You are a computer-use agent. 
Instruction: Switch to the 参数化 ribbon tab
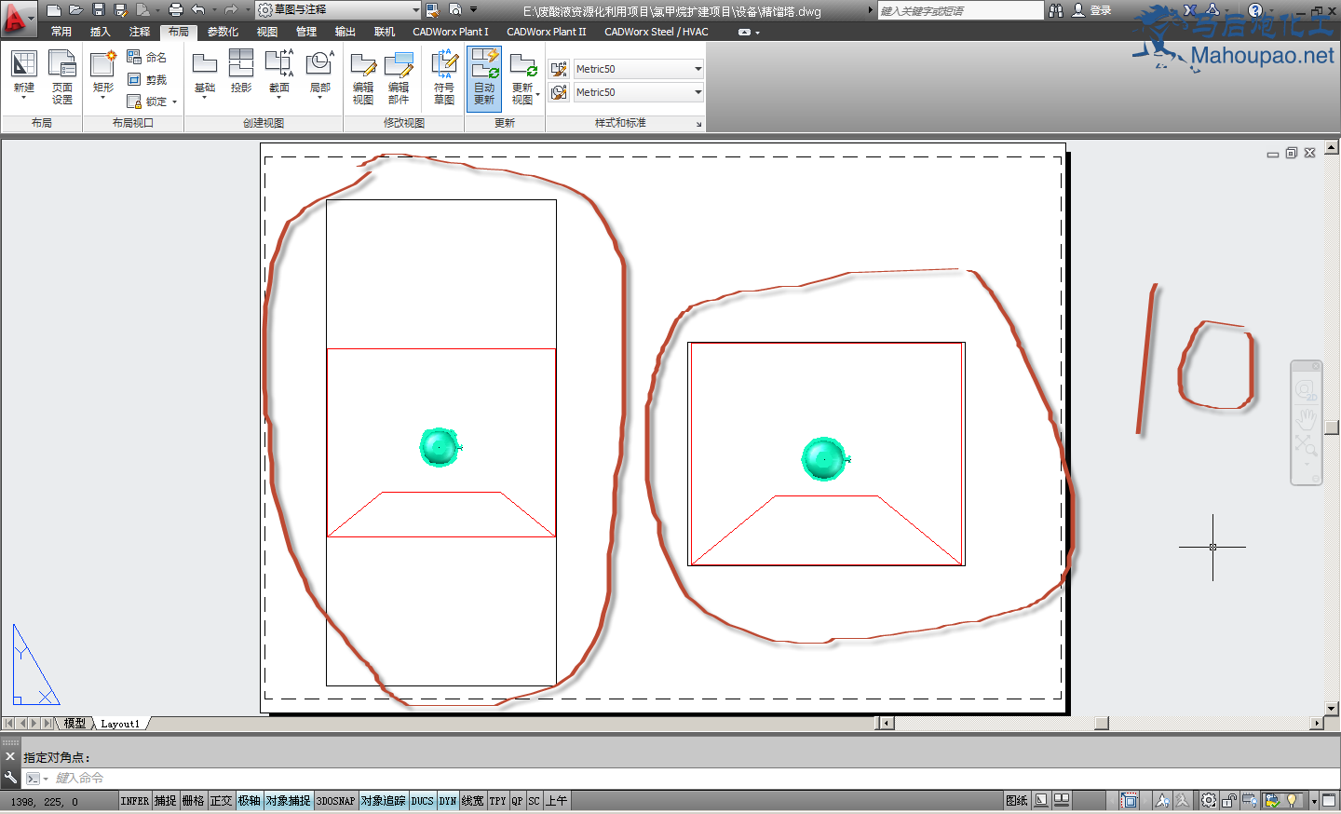tap(223, 32)
